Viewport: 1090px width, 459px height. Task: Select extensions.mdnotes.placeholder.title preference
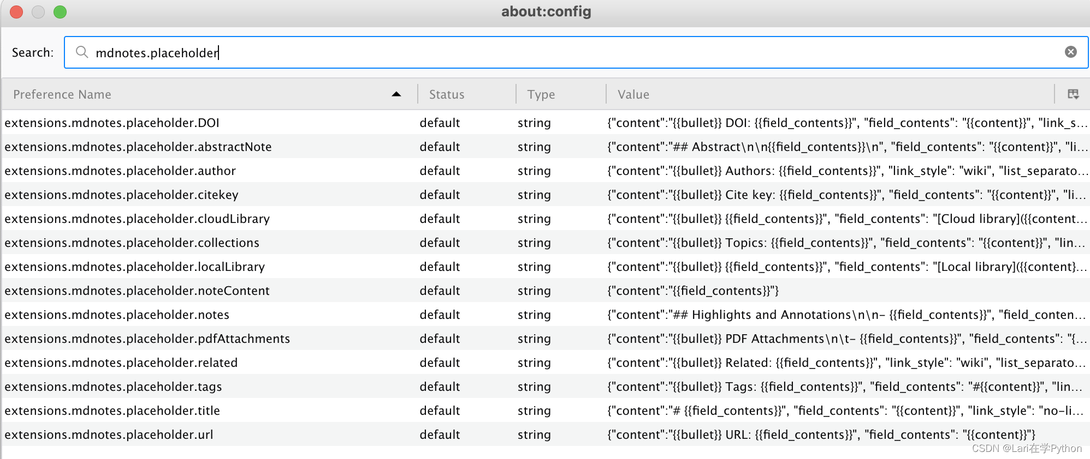(112, 410)
